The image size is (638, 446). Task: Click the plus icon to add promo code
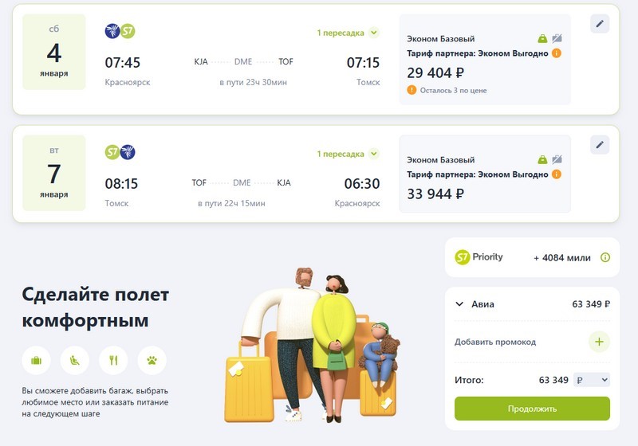[x=599, y=342]
